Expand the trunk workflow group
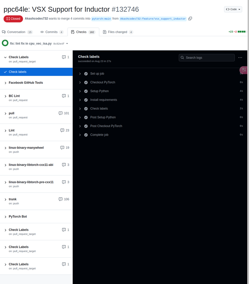 [x=5, y=200]
